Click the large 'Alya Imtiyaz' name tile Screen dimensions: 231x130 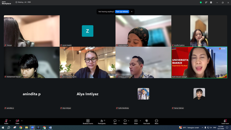tap(87, 94)
